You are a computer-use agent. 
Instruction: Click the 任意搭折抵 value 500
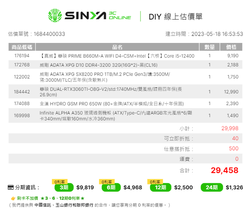coord(234,149)
